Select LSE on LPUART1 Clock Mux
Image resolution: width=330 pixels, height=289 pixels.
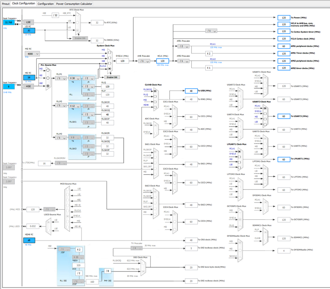coord(239,168)
